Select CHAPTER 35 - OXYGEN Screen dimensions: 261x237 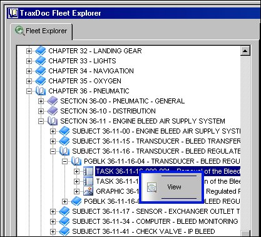coord(84,81)
